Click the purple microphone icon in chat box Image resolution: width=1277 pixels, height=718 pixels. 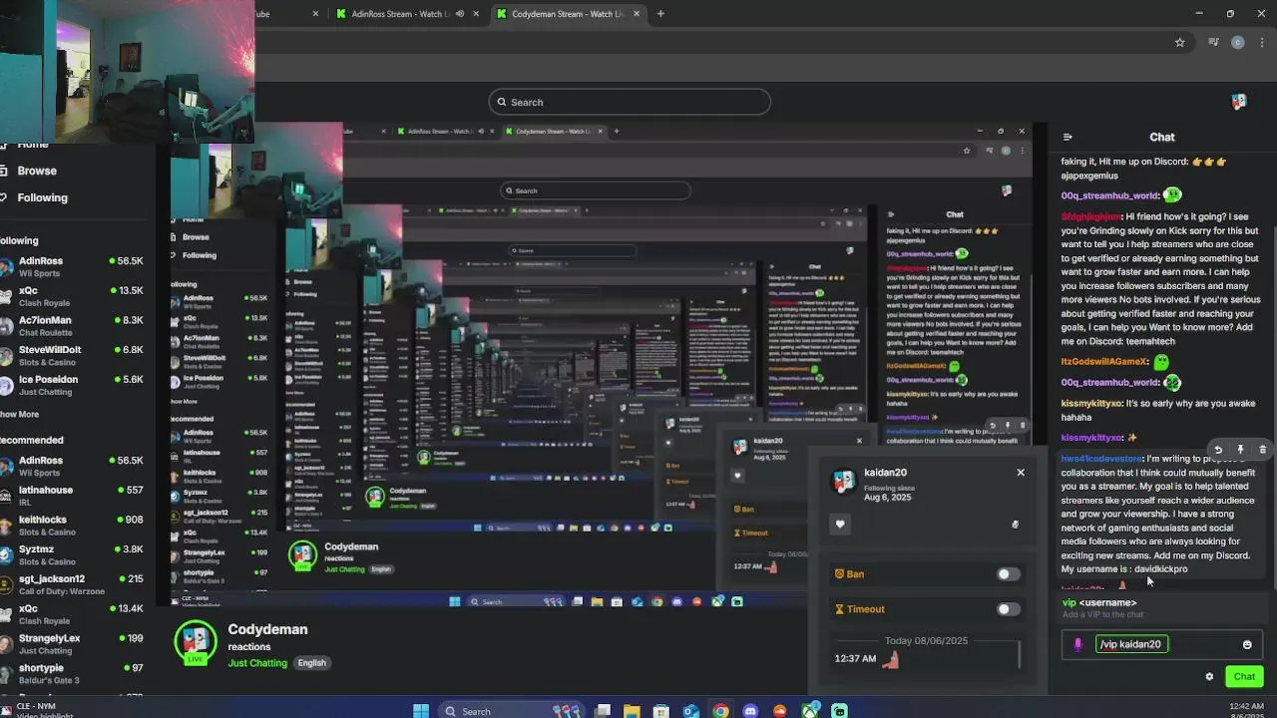coord(1078,645)
